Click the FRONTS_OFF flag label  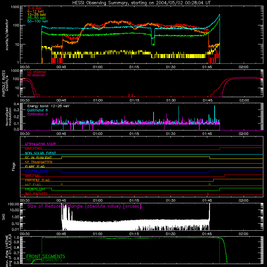point(35,189)
